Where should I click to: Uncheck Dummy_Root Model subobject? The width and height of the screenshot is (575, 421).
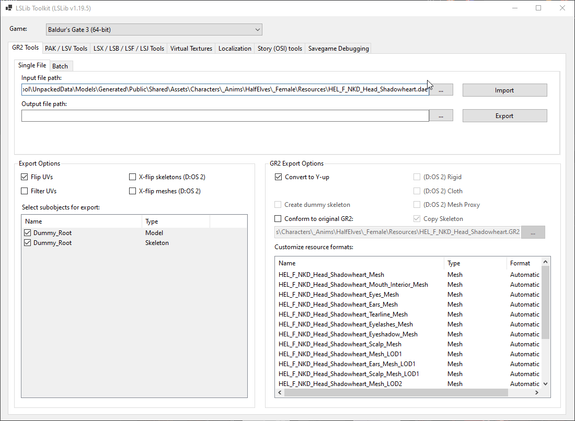[x=28, y=232]
